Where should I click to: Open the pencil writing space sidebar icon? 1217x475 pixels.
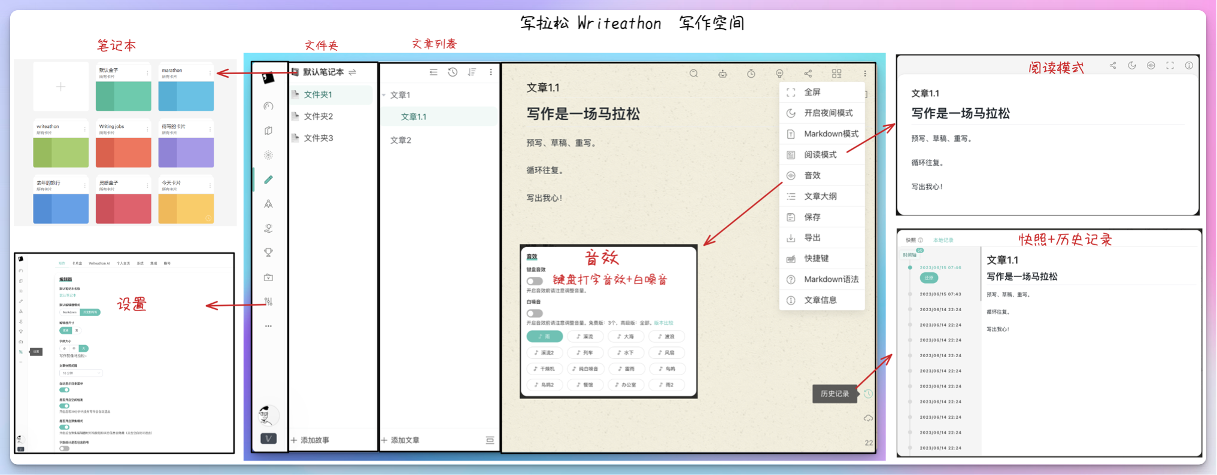(269, 179)
